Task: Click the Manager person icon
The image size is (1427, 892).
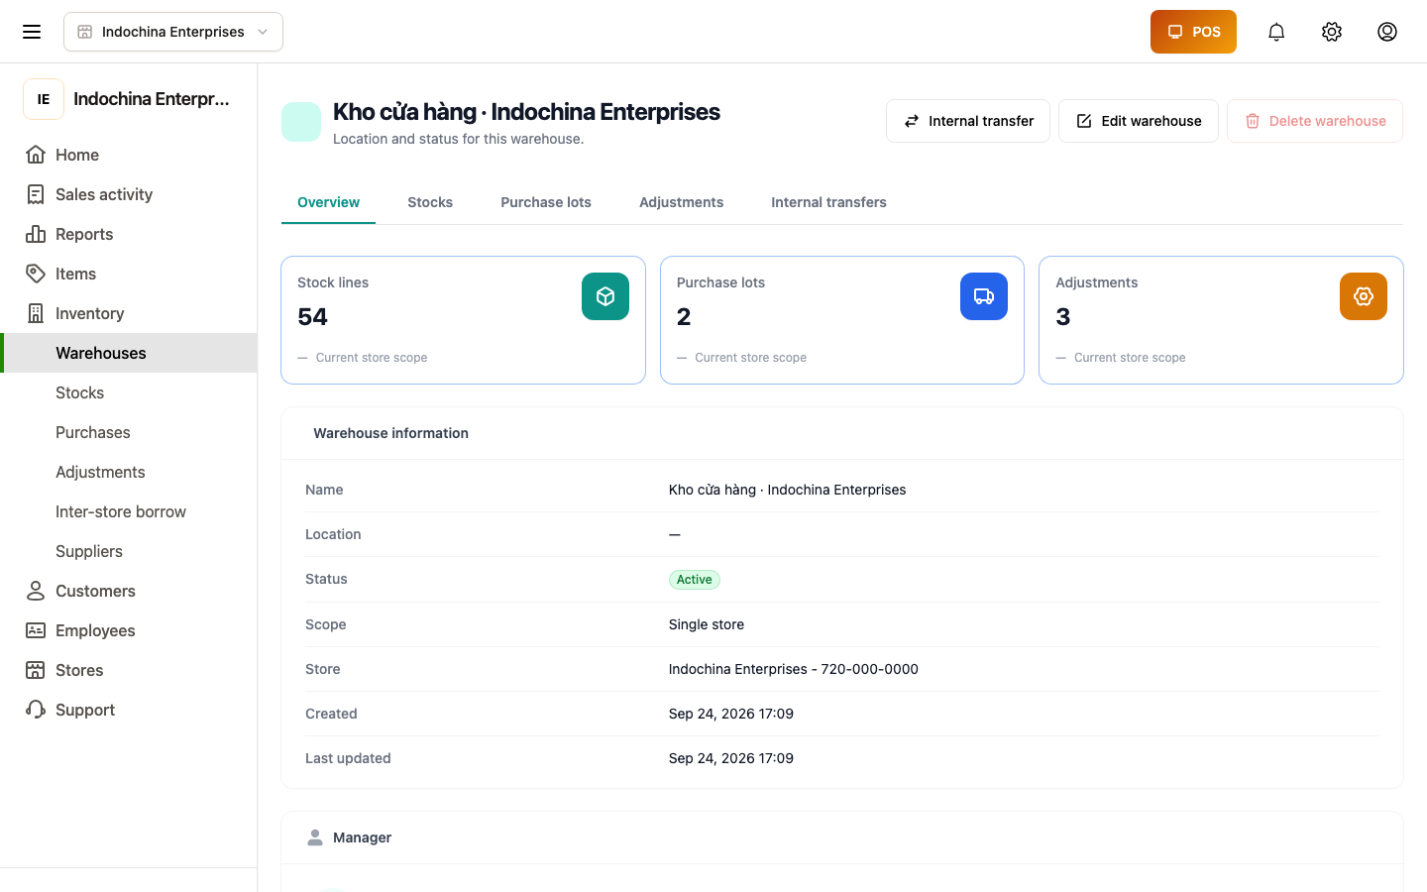Action: 315,837
